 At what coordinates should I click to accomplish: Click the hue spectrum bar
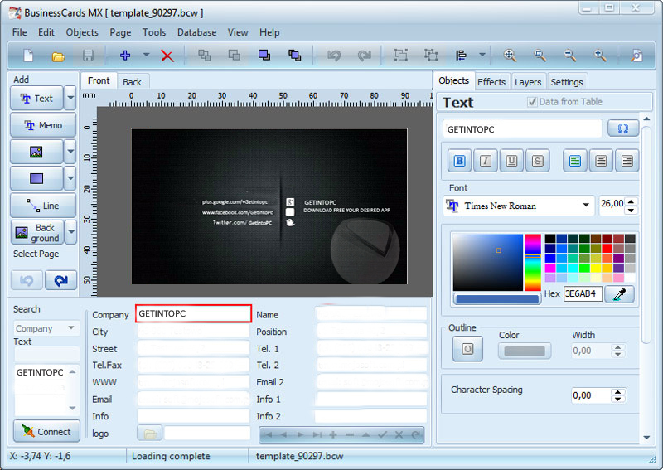[x=533, y=262]
